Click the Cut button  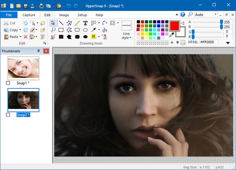tap(10, 23)
